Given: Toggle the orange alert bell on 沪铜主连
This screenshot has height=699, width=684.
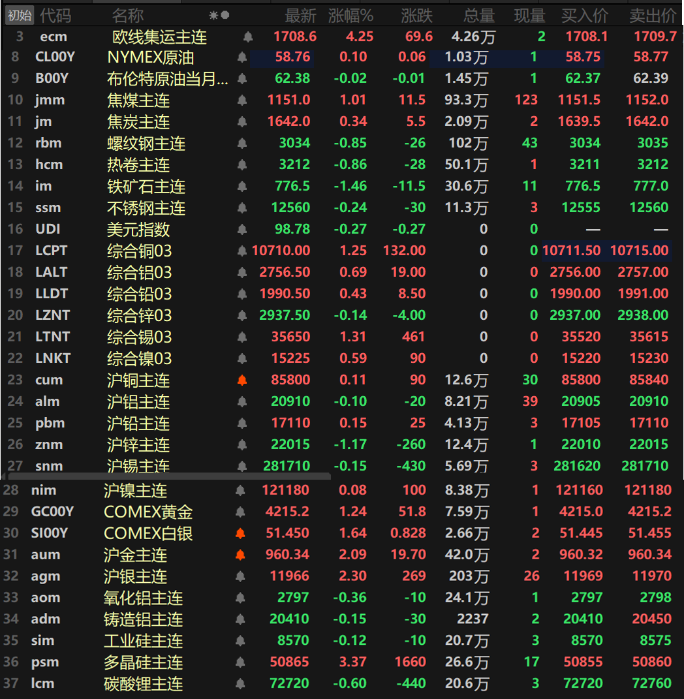Looking at the screenshot, I should click(x=242, y=381).
